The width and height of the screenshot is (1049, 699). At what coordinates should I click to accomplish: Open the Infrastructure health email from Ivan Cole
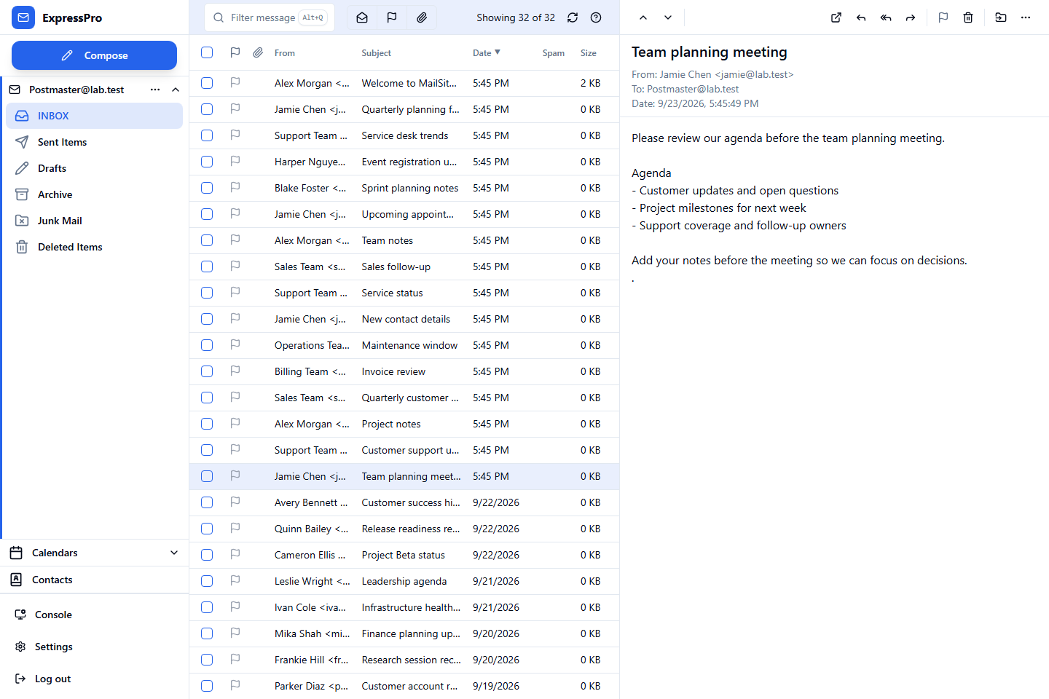(404, 607)
